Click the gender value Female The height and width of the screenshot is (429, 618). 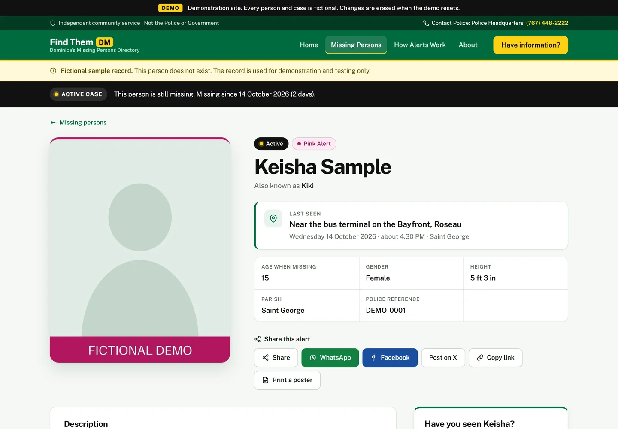[x=378, y=278]
